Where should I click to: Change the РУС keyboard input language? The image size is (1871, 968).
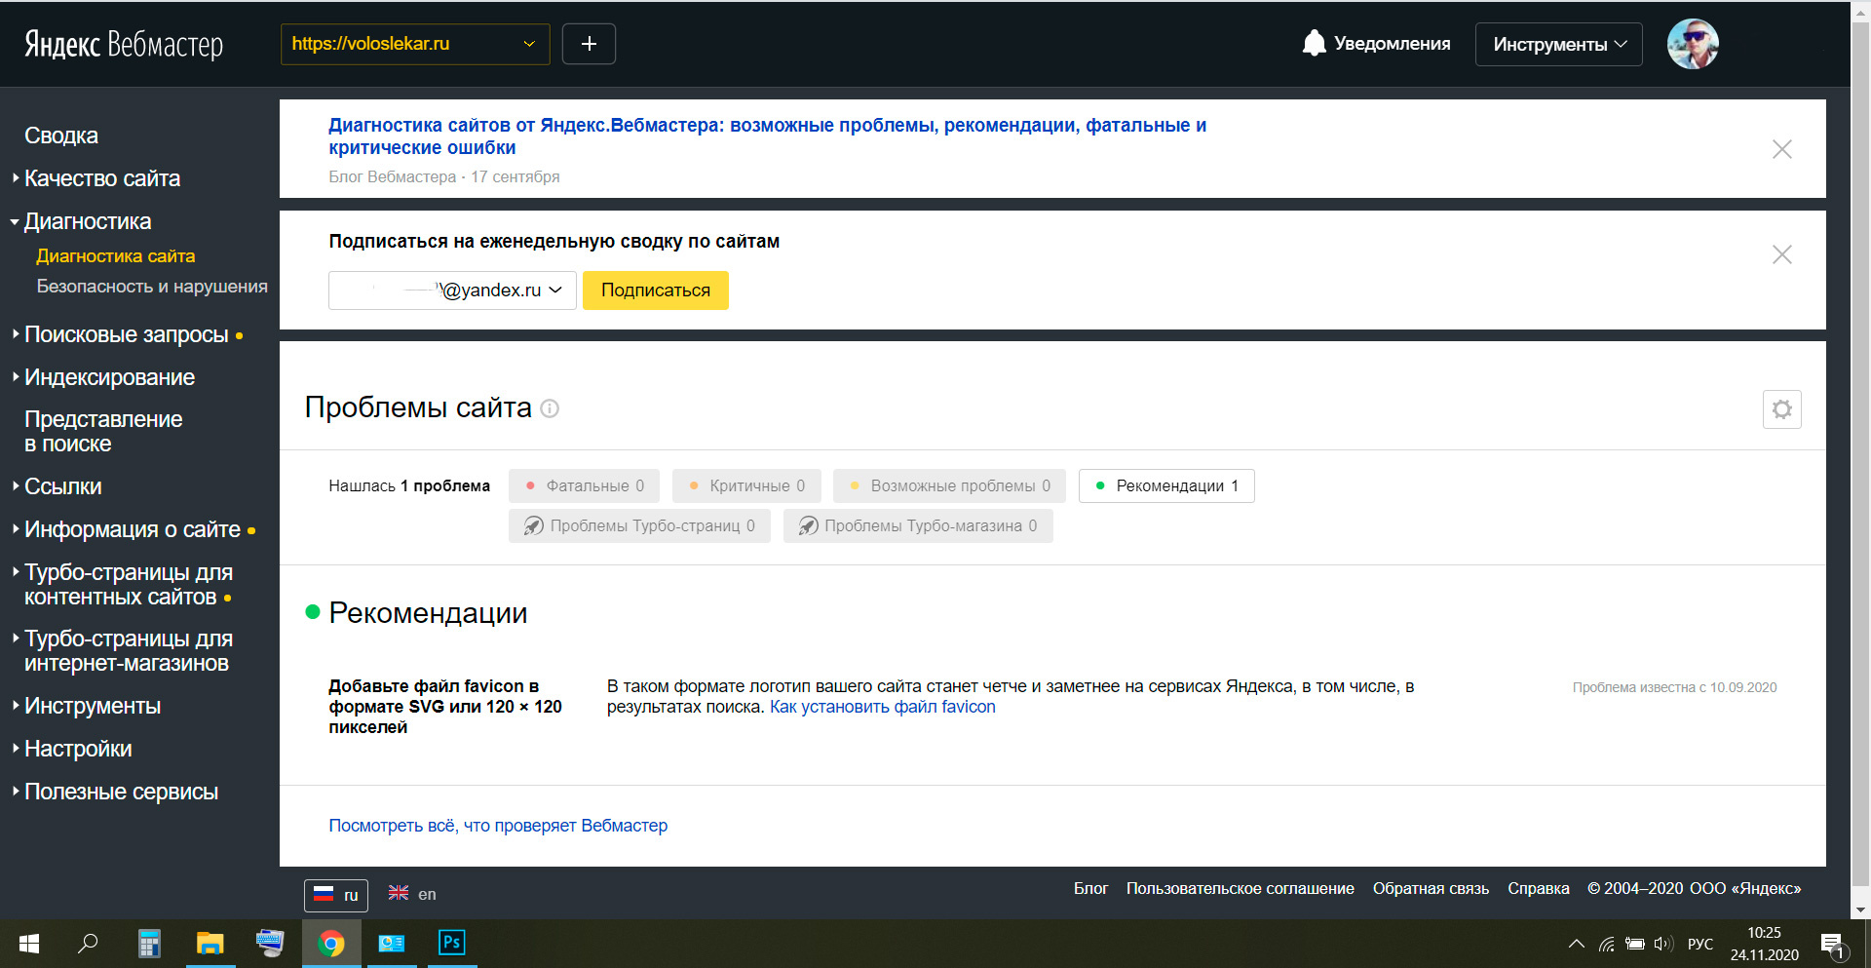tap(1700, 944)
